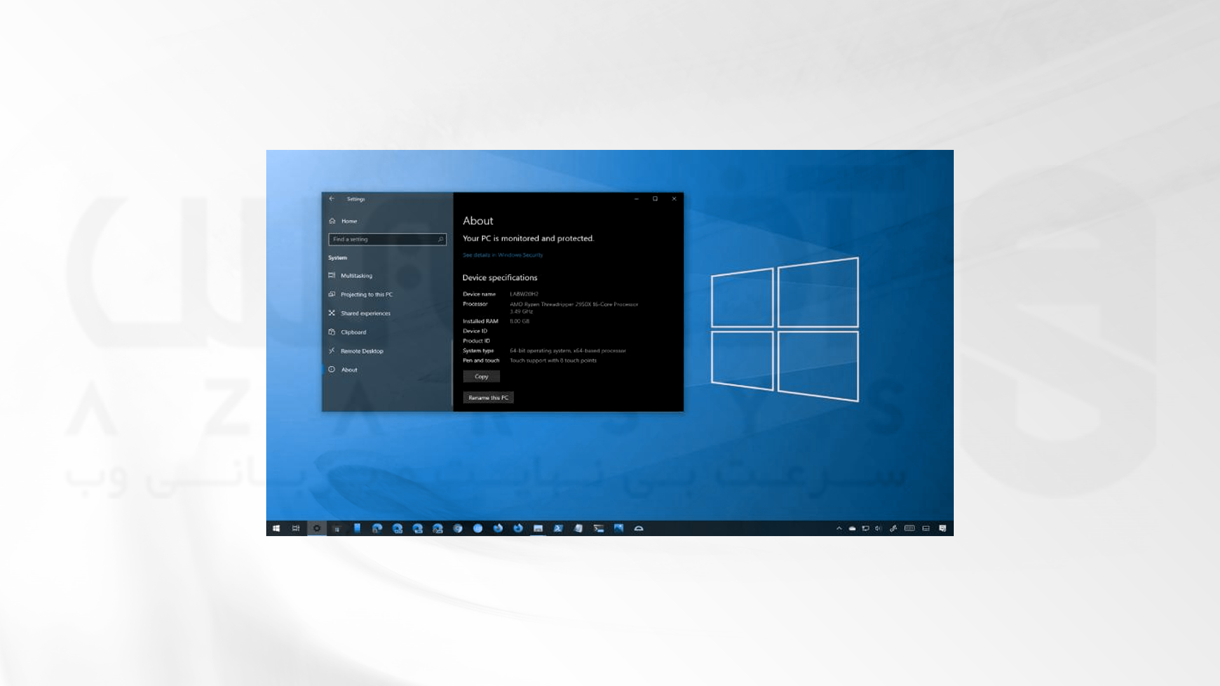Image resolution: width=1220 pixels, height=686 pixels.
Task: Click the magnifier icon in the search box
Action: [440, 239]
